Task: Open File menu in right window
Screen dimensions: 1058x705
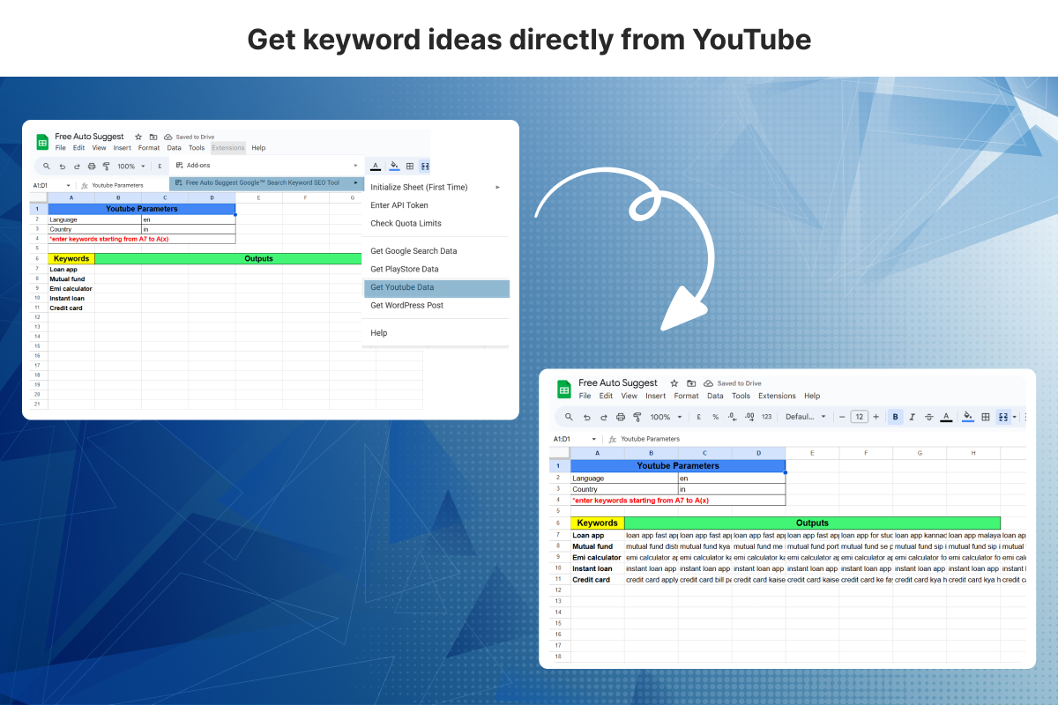Action: click(585, 396)
